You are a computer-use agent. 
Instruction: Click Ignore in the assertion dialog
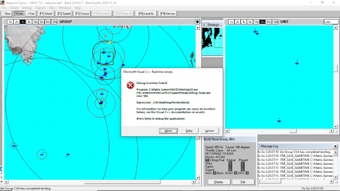click(209, 131)
